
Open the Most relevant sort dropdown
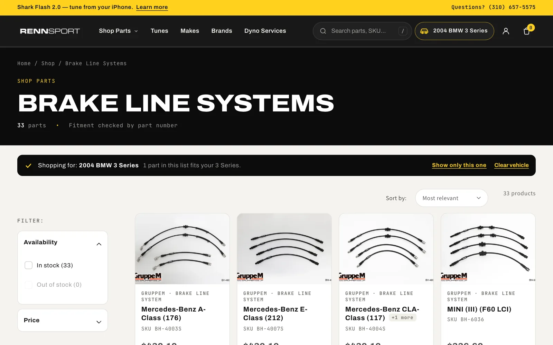point(451,198)
